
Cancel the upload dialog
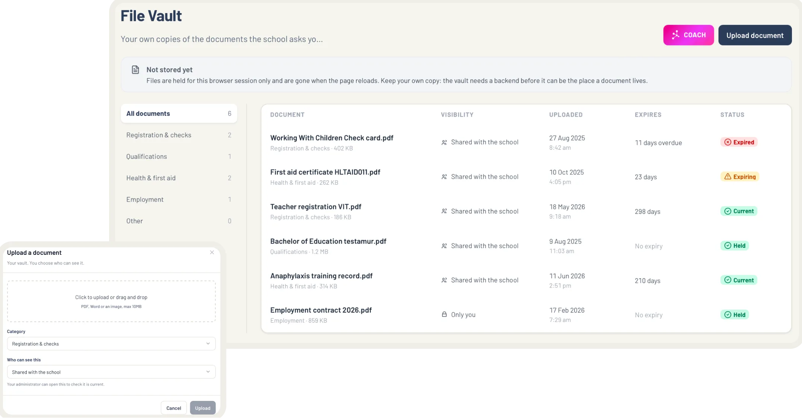coord(174,408)
